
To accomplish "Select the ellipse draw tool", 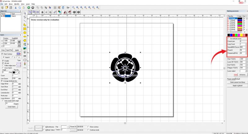I will 25,37.
